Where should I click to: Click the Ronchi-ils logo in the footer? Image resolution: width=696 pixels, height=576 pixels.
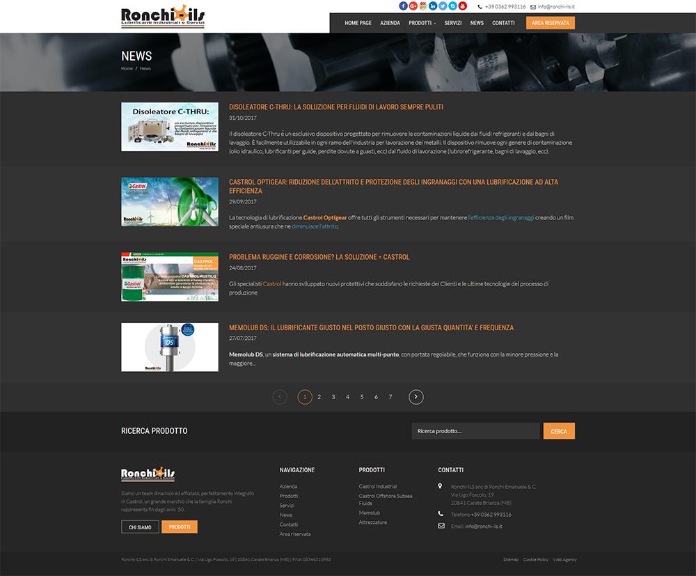(148, 474)
